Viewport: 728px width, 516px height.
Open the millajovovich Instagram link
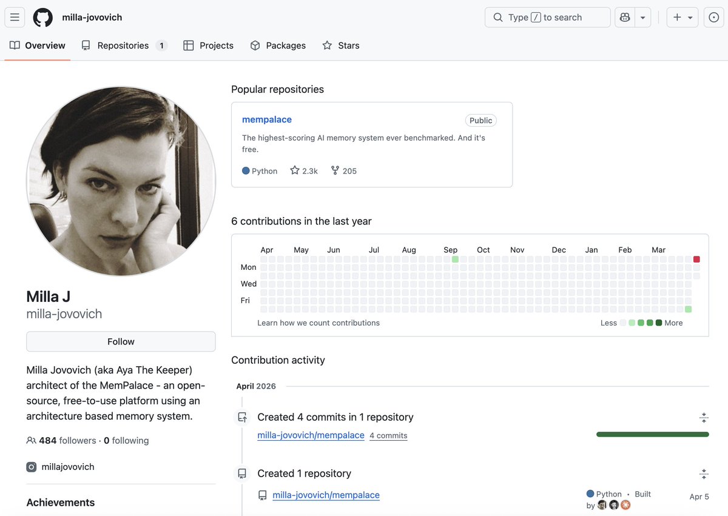coord(68,467)
